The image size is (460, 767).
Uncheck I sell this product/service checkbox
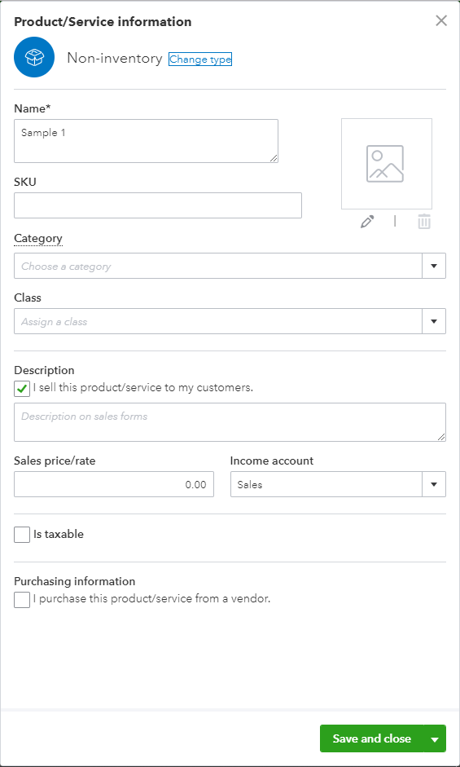pos(22,389)
